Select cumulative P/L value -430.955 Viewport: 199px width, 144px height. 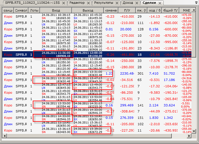(171, 130)
